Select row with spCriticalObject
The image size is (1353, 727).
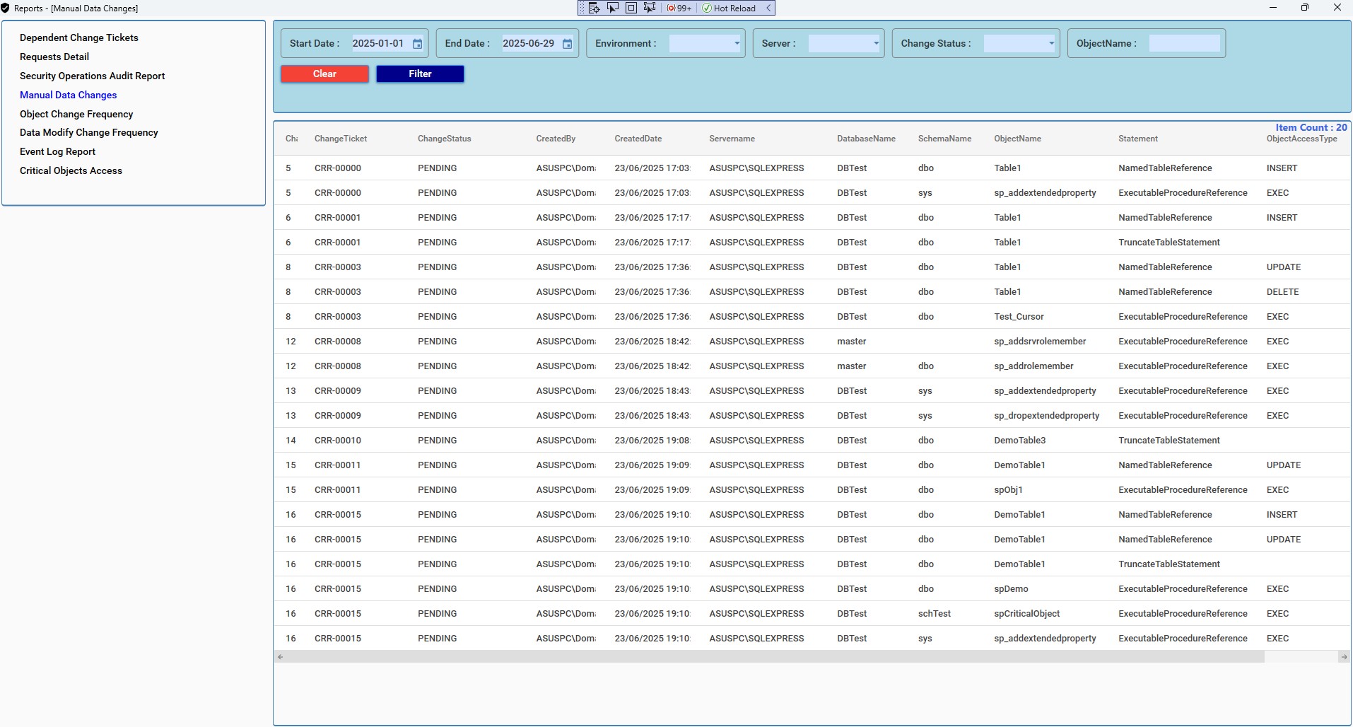pos(1026,613)
